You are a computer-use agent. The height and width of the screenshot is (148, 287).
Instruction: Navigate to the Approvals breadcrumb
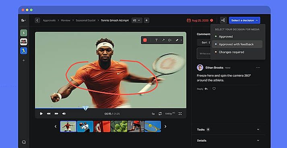tap(49, 20)
